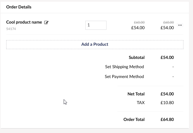Image resolution: width=193 pixels, height=133 pixels.
Task: Click the Order Total label
Action: point(134,120)
